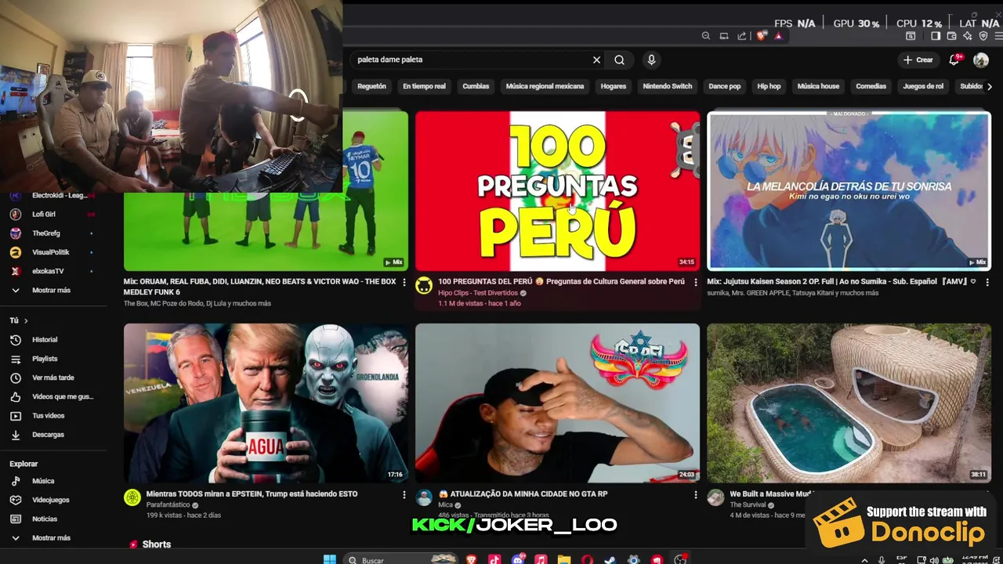This screenshot has height=564, width=1003.
Task: Click the magnifier search button
Action: pyautogui.click(x=620, y=60)
